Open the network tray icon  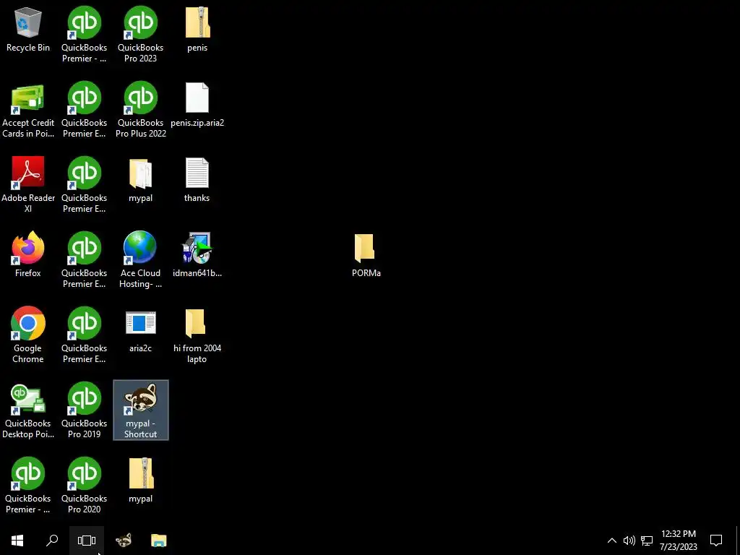coord(647,541)
